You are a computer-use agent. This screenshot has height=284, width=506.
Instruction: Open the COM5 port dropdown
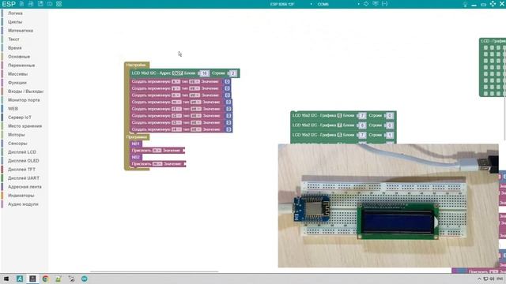pos(338,4)
